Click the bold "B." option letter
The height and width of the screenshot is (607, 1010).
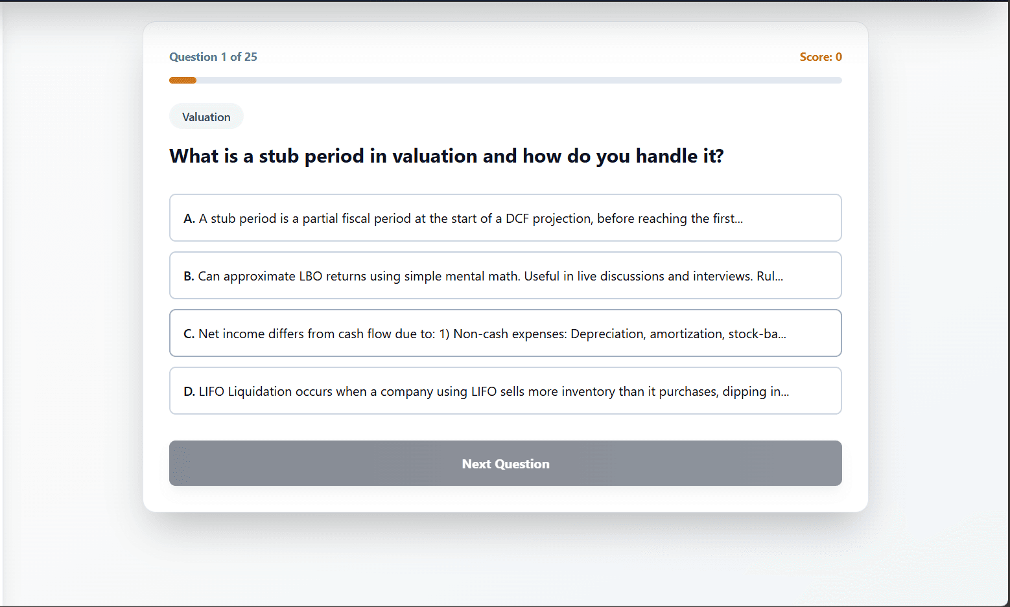[189, 277]
